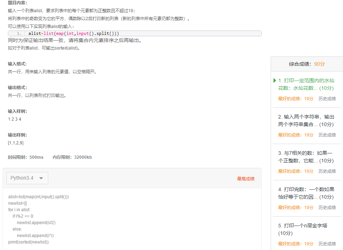
Task: Click the green arrow marker beside problem 1
Action: (275, 80)
